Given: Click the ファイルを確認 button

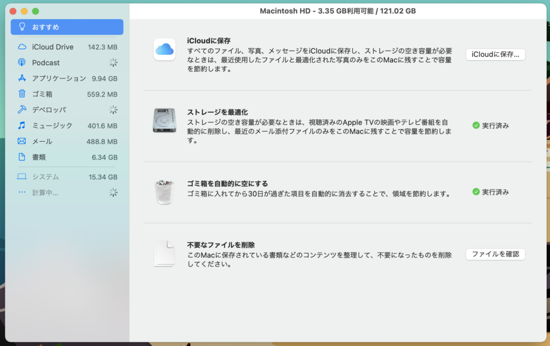Looking at the screenshot, I should point(495,254).
